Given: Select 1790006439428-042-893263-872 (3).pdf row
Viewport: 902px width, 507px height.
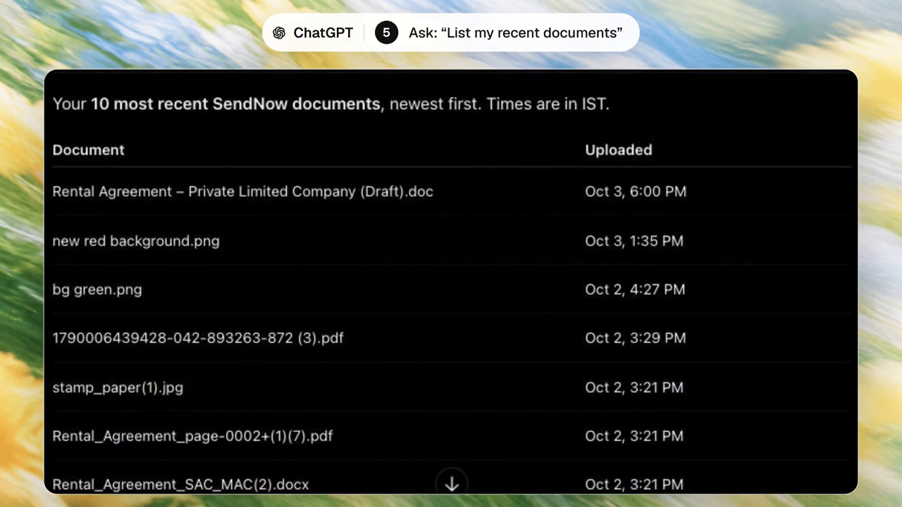Looking at the screenshot, I should (451, 338).
